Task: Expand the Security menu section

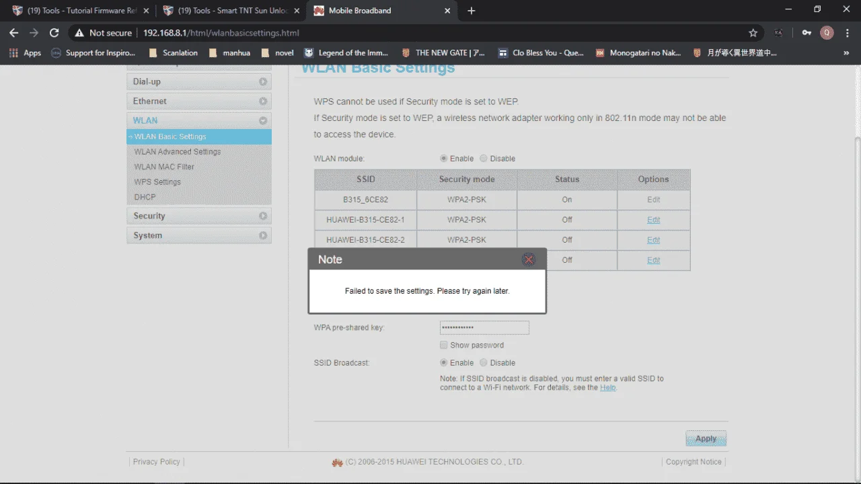Action: pos(263,216)
